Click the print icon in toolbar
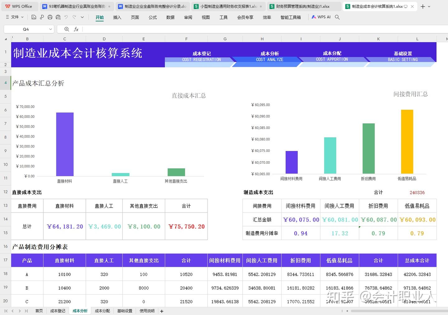This screenshot has height=315, width=448. (50, 17)
